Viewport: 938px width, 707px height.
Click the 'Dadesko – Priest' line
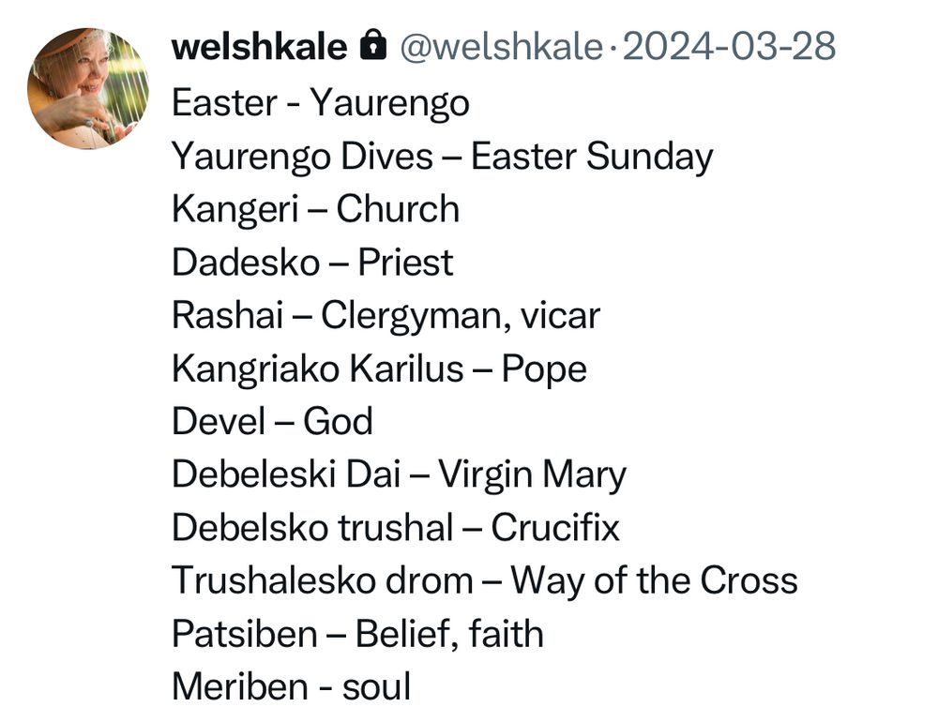[x=312, y=263]
